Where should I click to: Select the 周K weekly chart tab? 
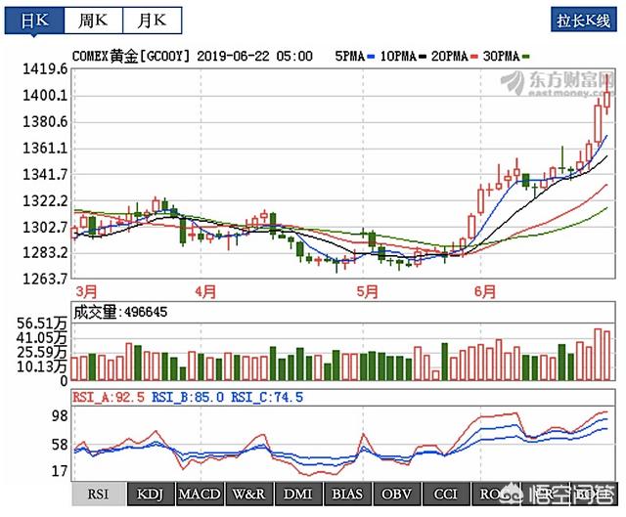coord(95,20)
